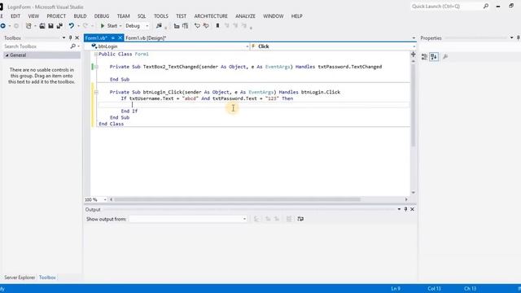Click in the Search Toolbox field

pyautogui.click(x=36, y=46)
